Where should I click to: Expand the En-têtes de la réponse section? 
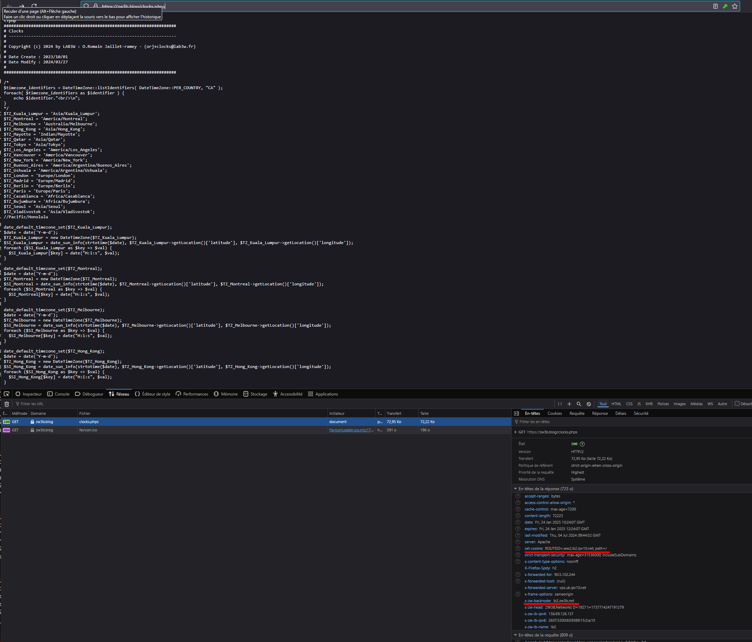pyautogui.click(x=515, y=488)
